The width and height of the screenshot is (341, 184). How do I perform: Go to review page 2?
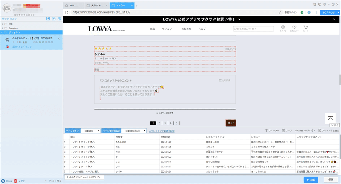tap(159, 123)
